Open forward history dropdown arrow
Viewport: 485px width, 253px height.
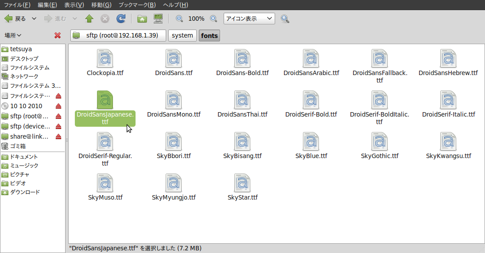pyautogui.click(x=74, y=19)
